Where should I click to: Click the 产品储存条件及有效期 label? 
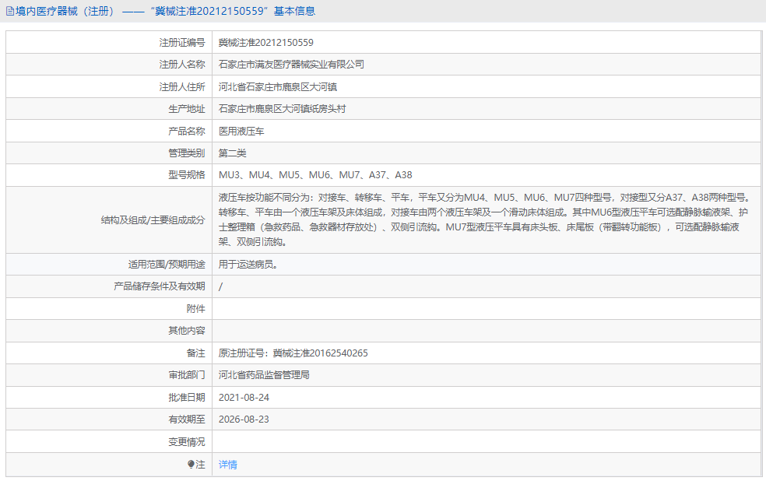click(160, 286)
